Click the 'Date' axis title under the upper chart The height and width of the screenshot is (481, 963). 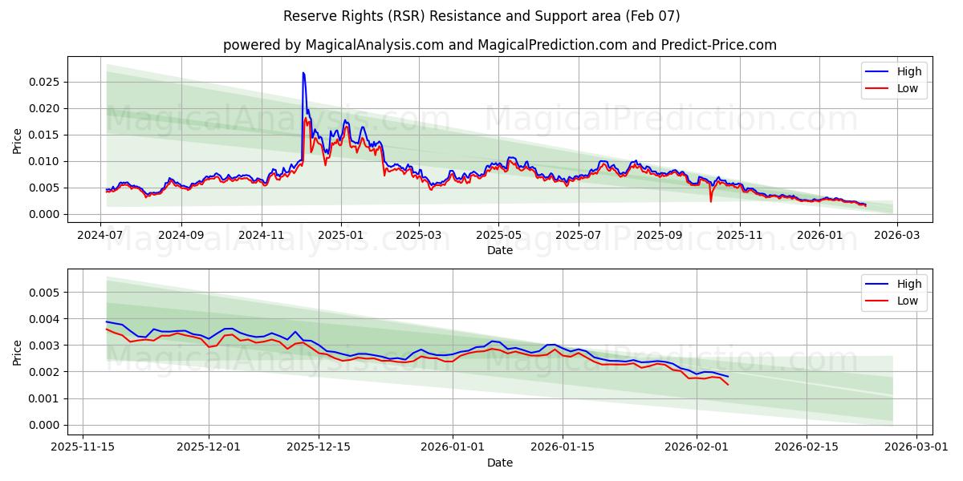click(499, 250)
